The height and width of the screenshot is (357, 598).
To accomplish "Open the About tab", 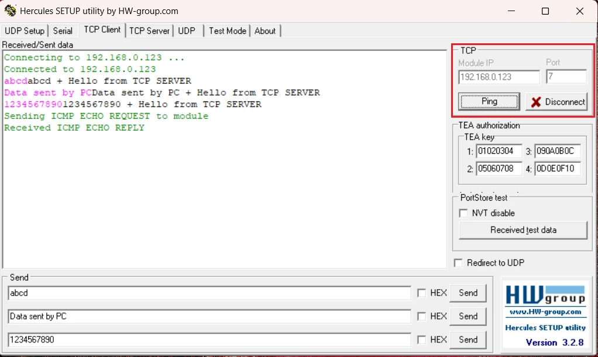I will pyautogui.click(x=264, y=30).
